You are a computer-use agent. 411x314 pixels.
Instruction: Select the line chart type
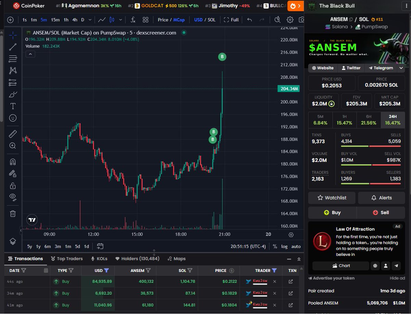click(x=102, y=20)
